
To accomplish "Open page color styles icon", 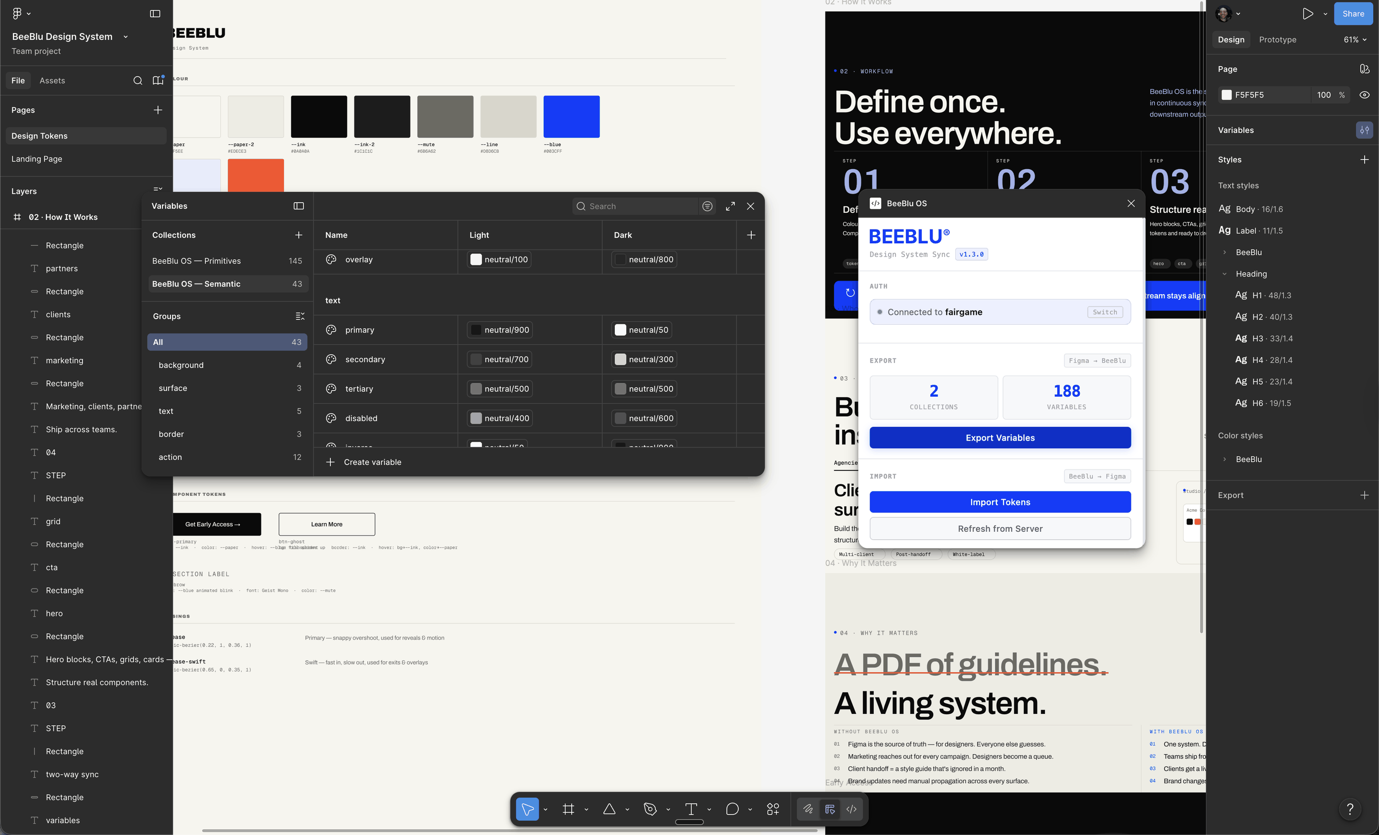I will (x=1365, y=69).
